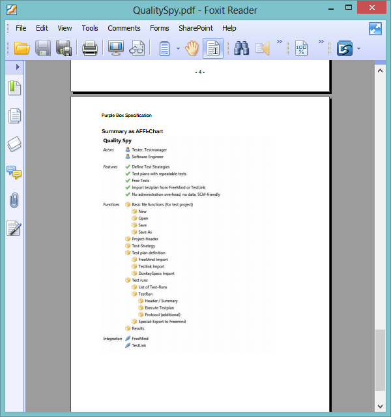Click the 'Summary as AFFI-Chart' heading
391x417 pixels.
coord(132,131)
